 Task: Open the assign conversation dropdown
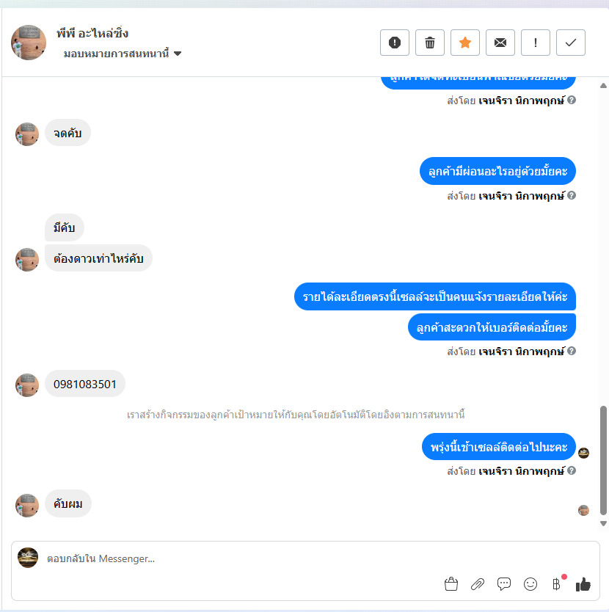123,54
